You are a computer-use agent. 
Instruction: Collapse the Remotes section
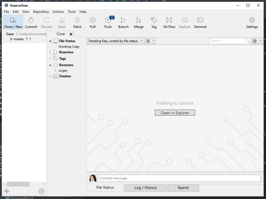pos(50,65)
